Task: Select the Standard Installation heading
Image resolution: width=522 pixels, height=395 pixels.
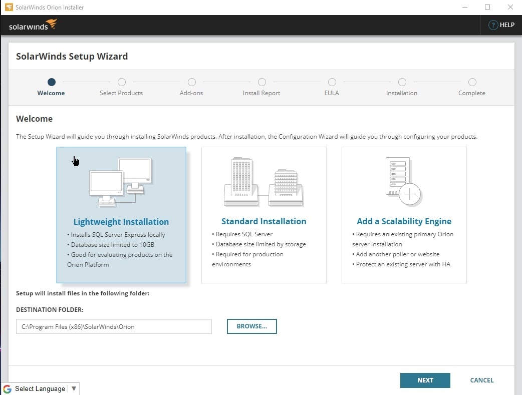Action: coord(264,221)
